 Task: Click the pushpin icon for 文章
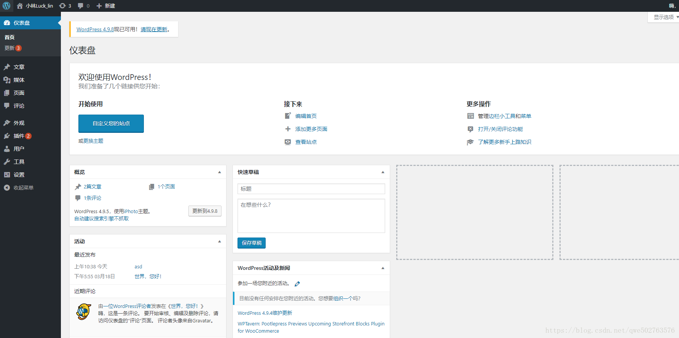tap(7, 67)
